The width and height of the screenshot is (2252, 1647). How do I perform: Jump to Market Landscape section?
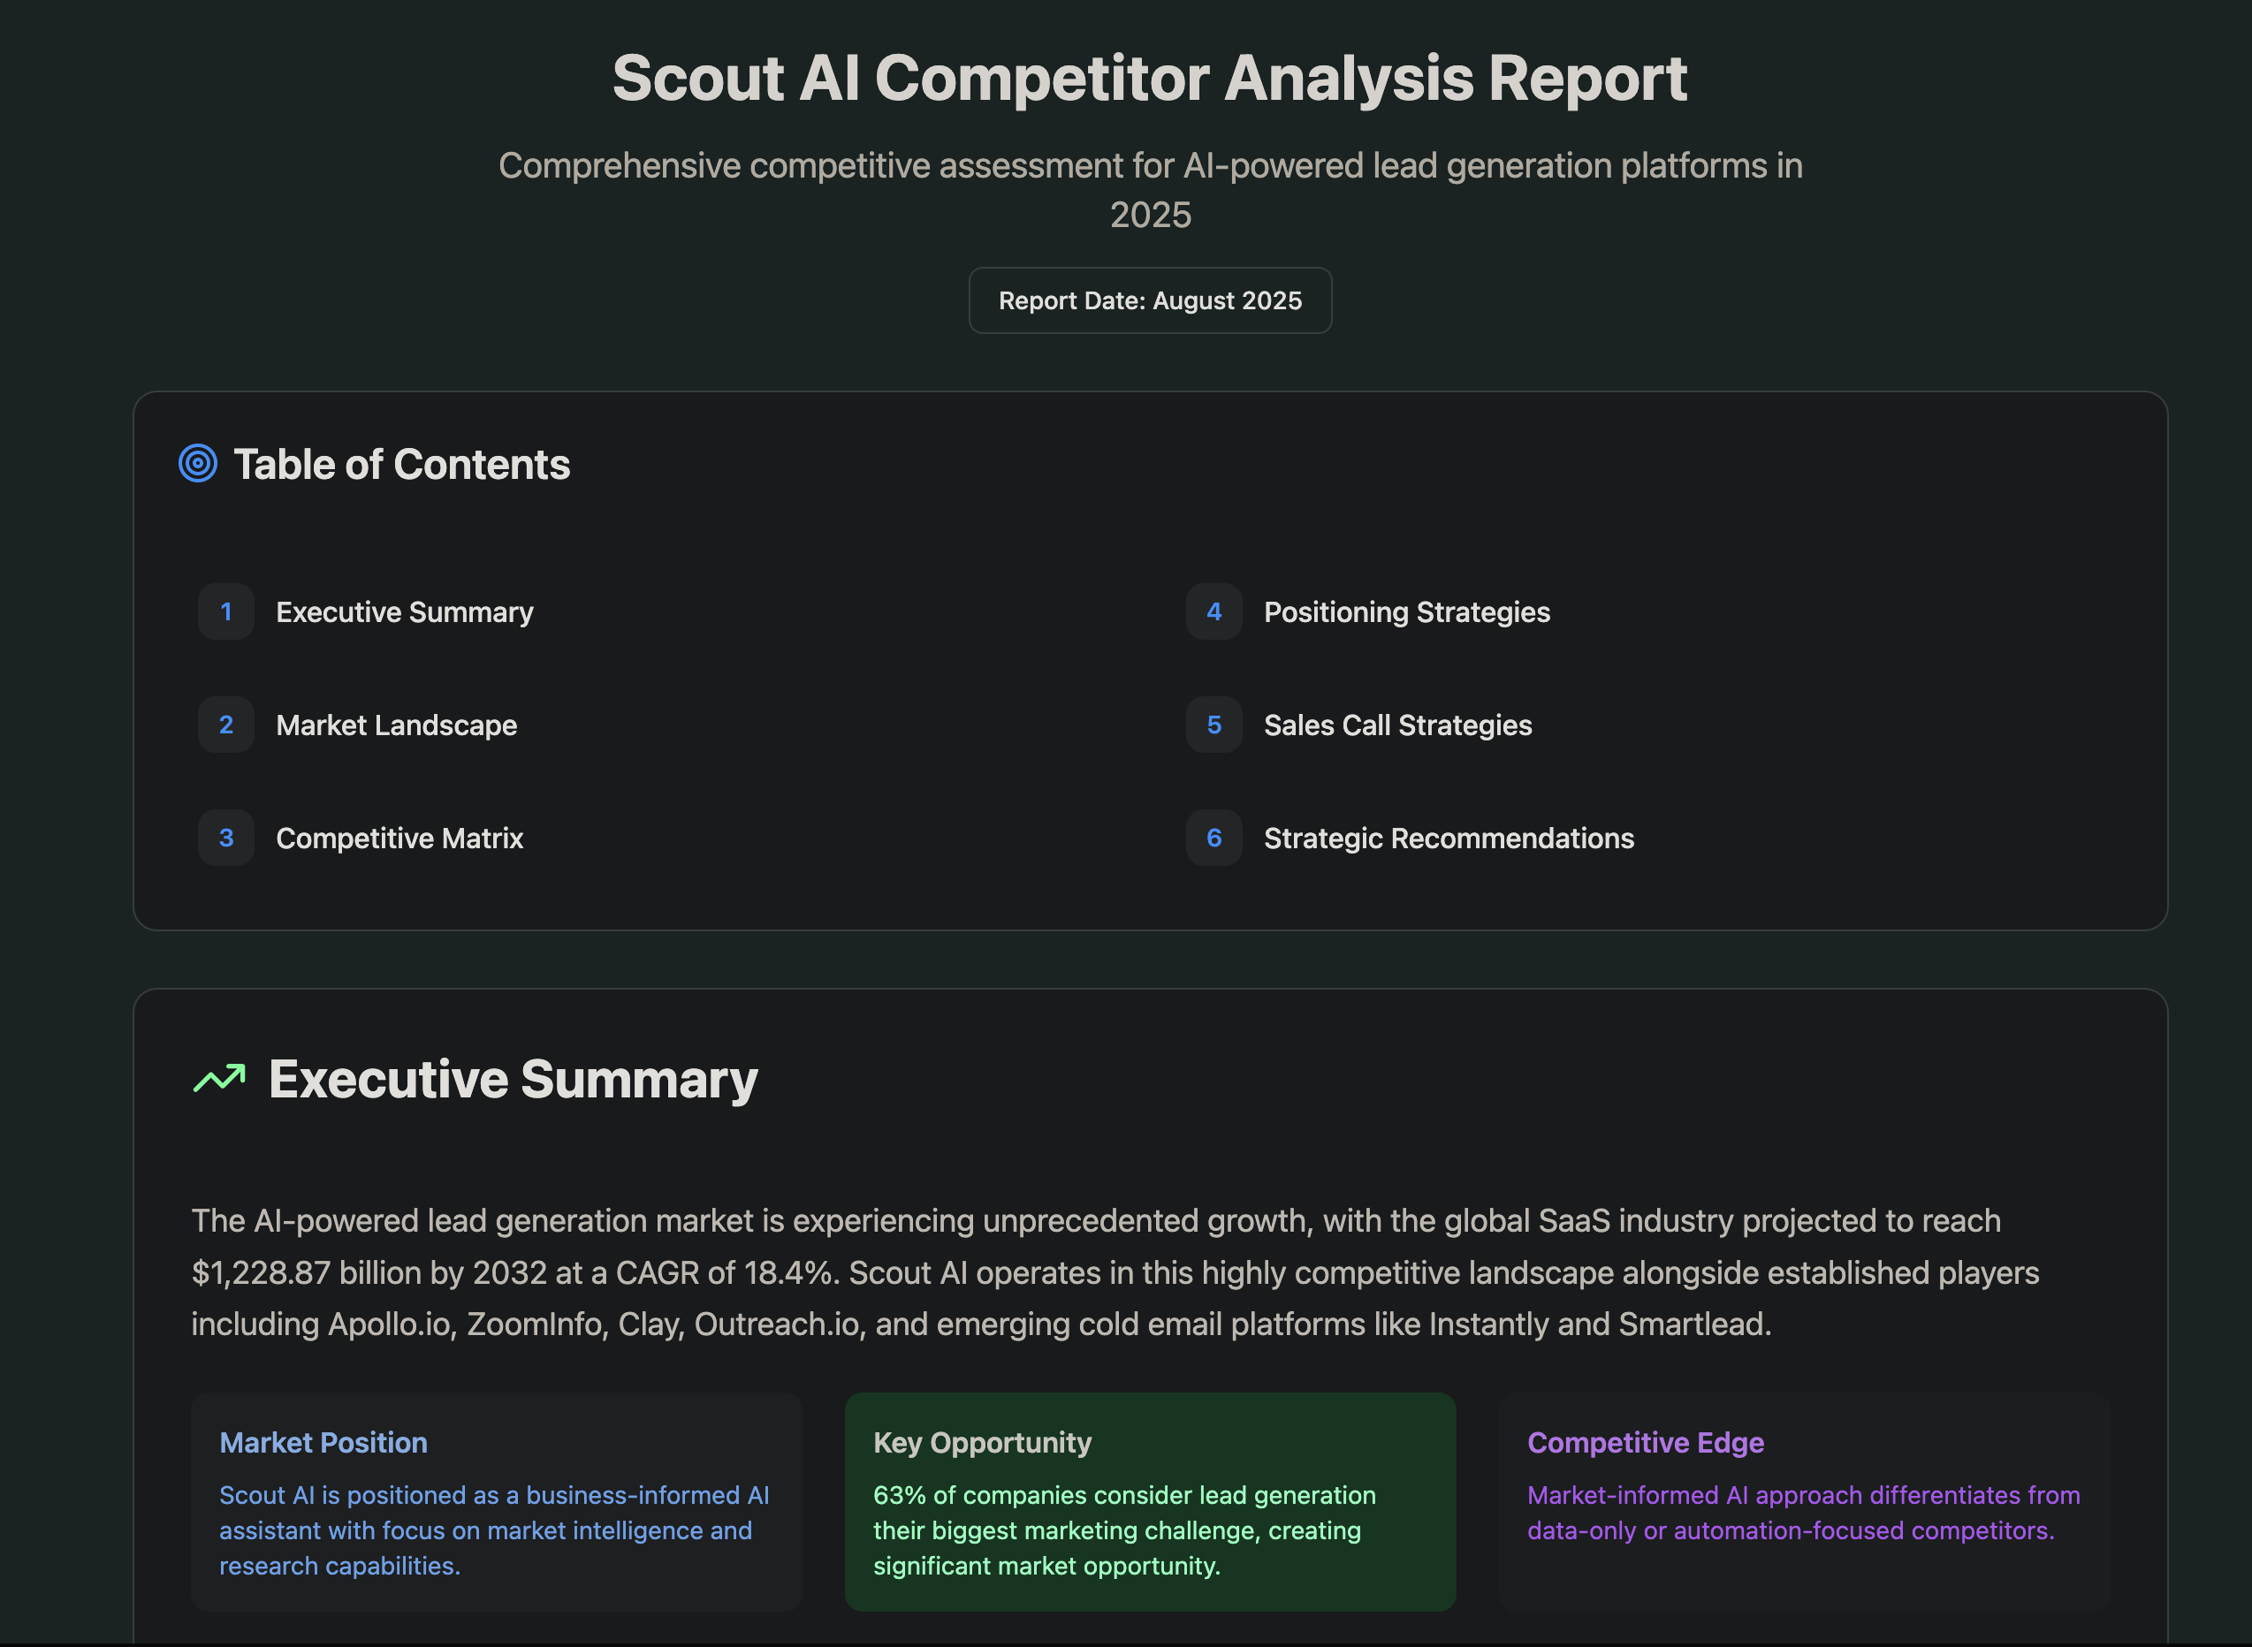[397, 725]
